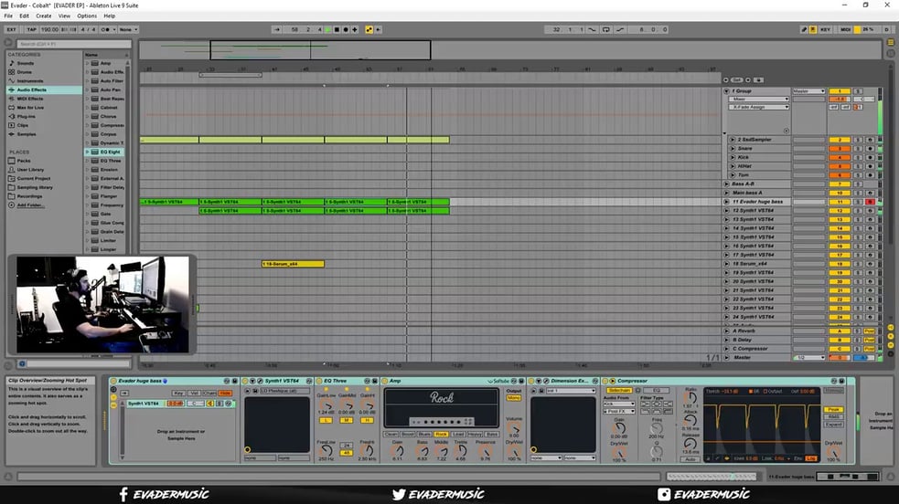Toggle track activator for Snare

[x=840, y=149]
